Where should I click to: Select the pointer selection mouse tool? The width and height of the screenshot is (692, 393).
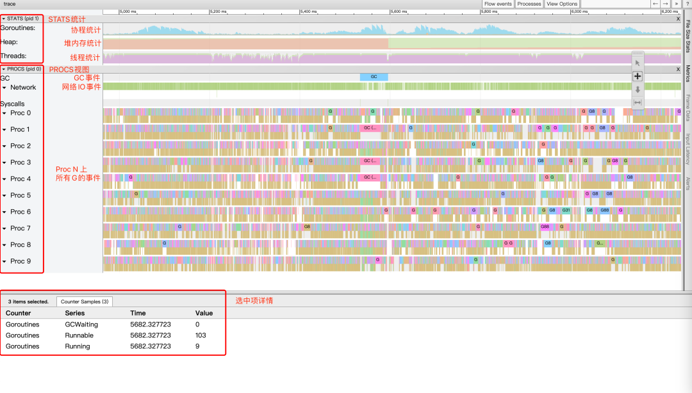coord(638,63)
